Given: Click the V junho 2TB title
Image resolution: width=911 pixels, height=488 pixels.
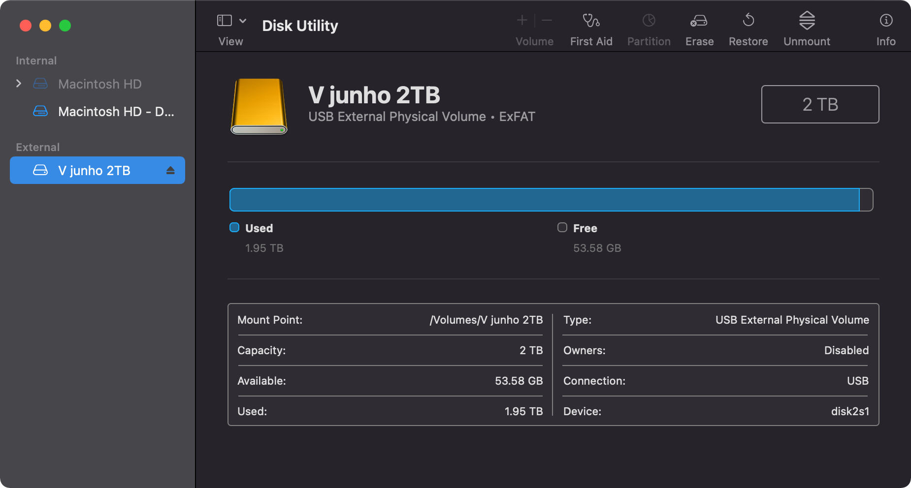Looking at the screenshot, I should [374, 95].
